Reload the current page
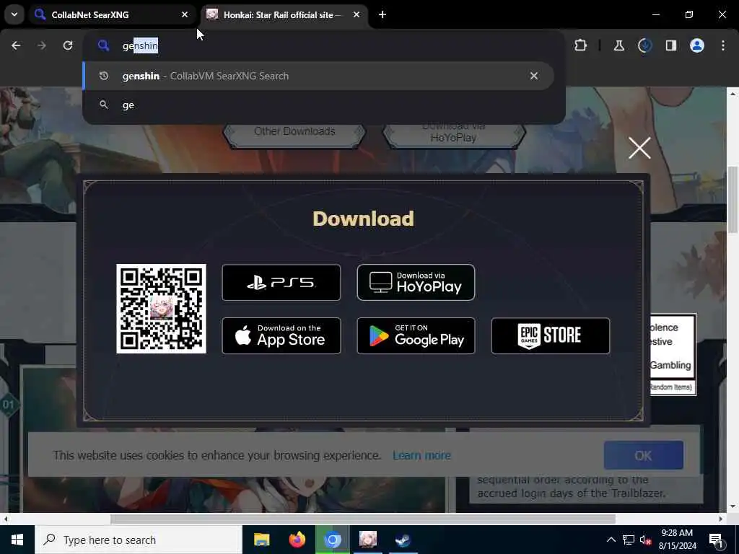Screen dimensions: 739x554 (x=68, y=45)
